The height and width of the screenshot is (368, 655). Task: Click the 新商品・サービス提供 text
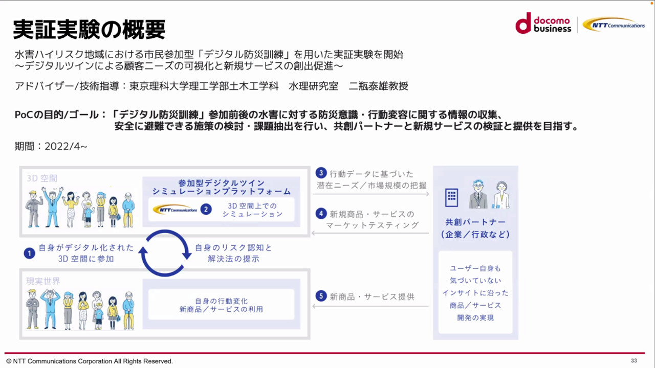372,296
